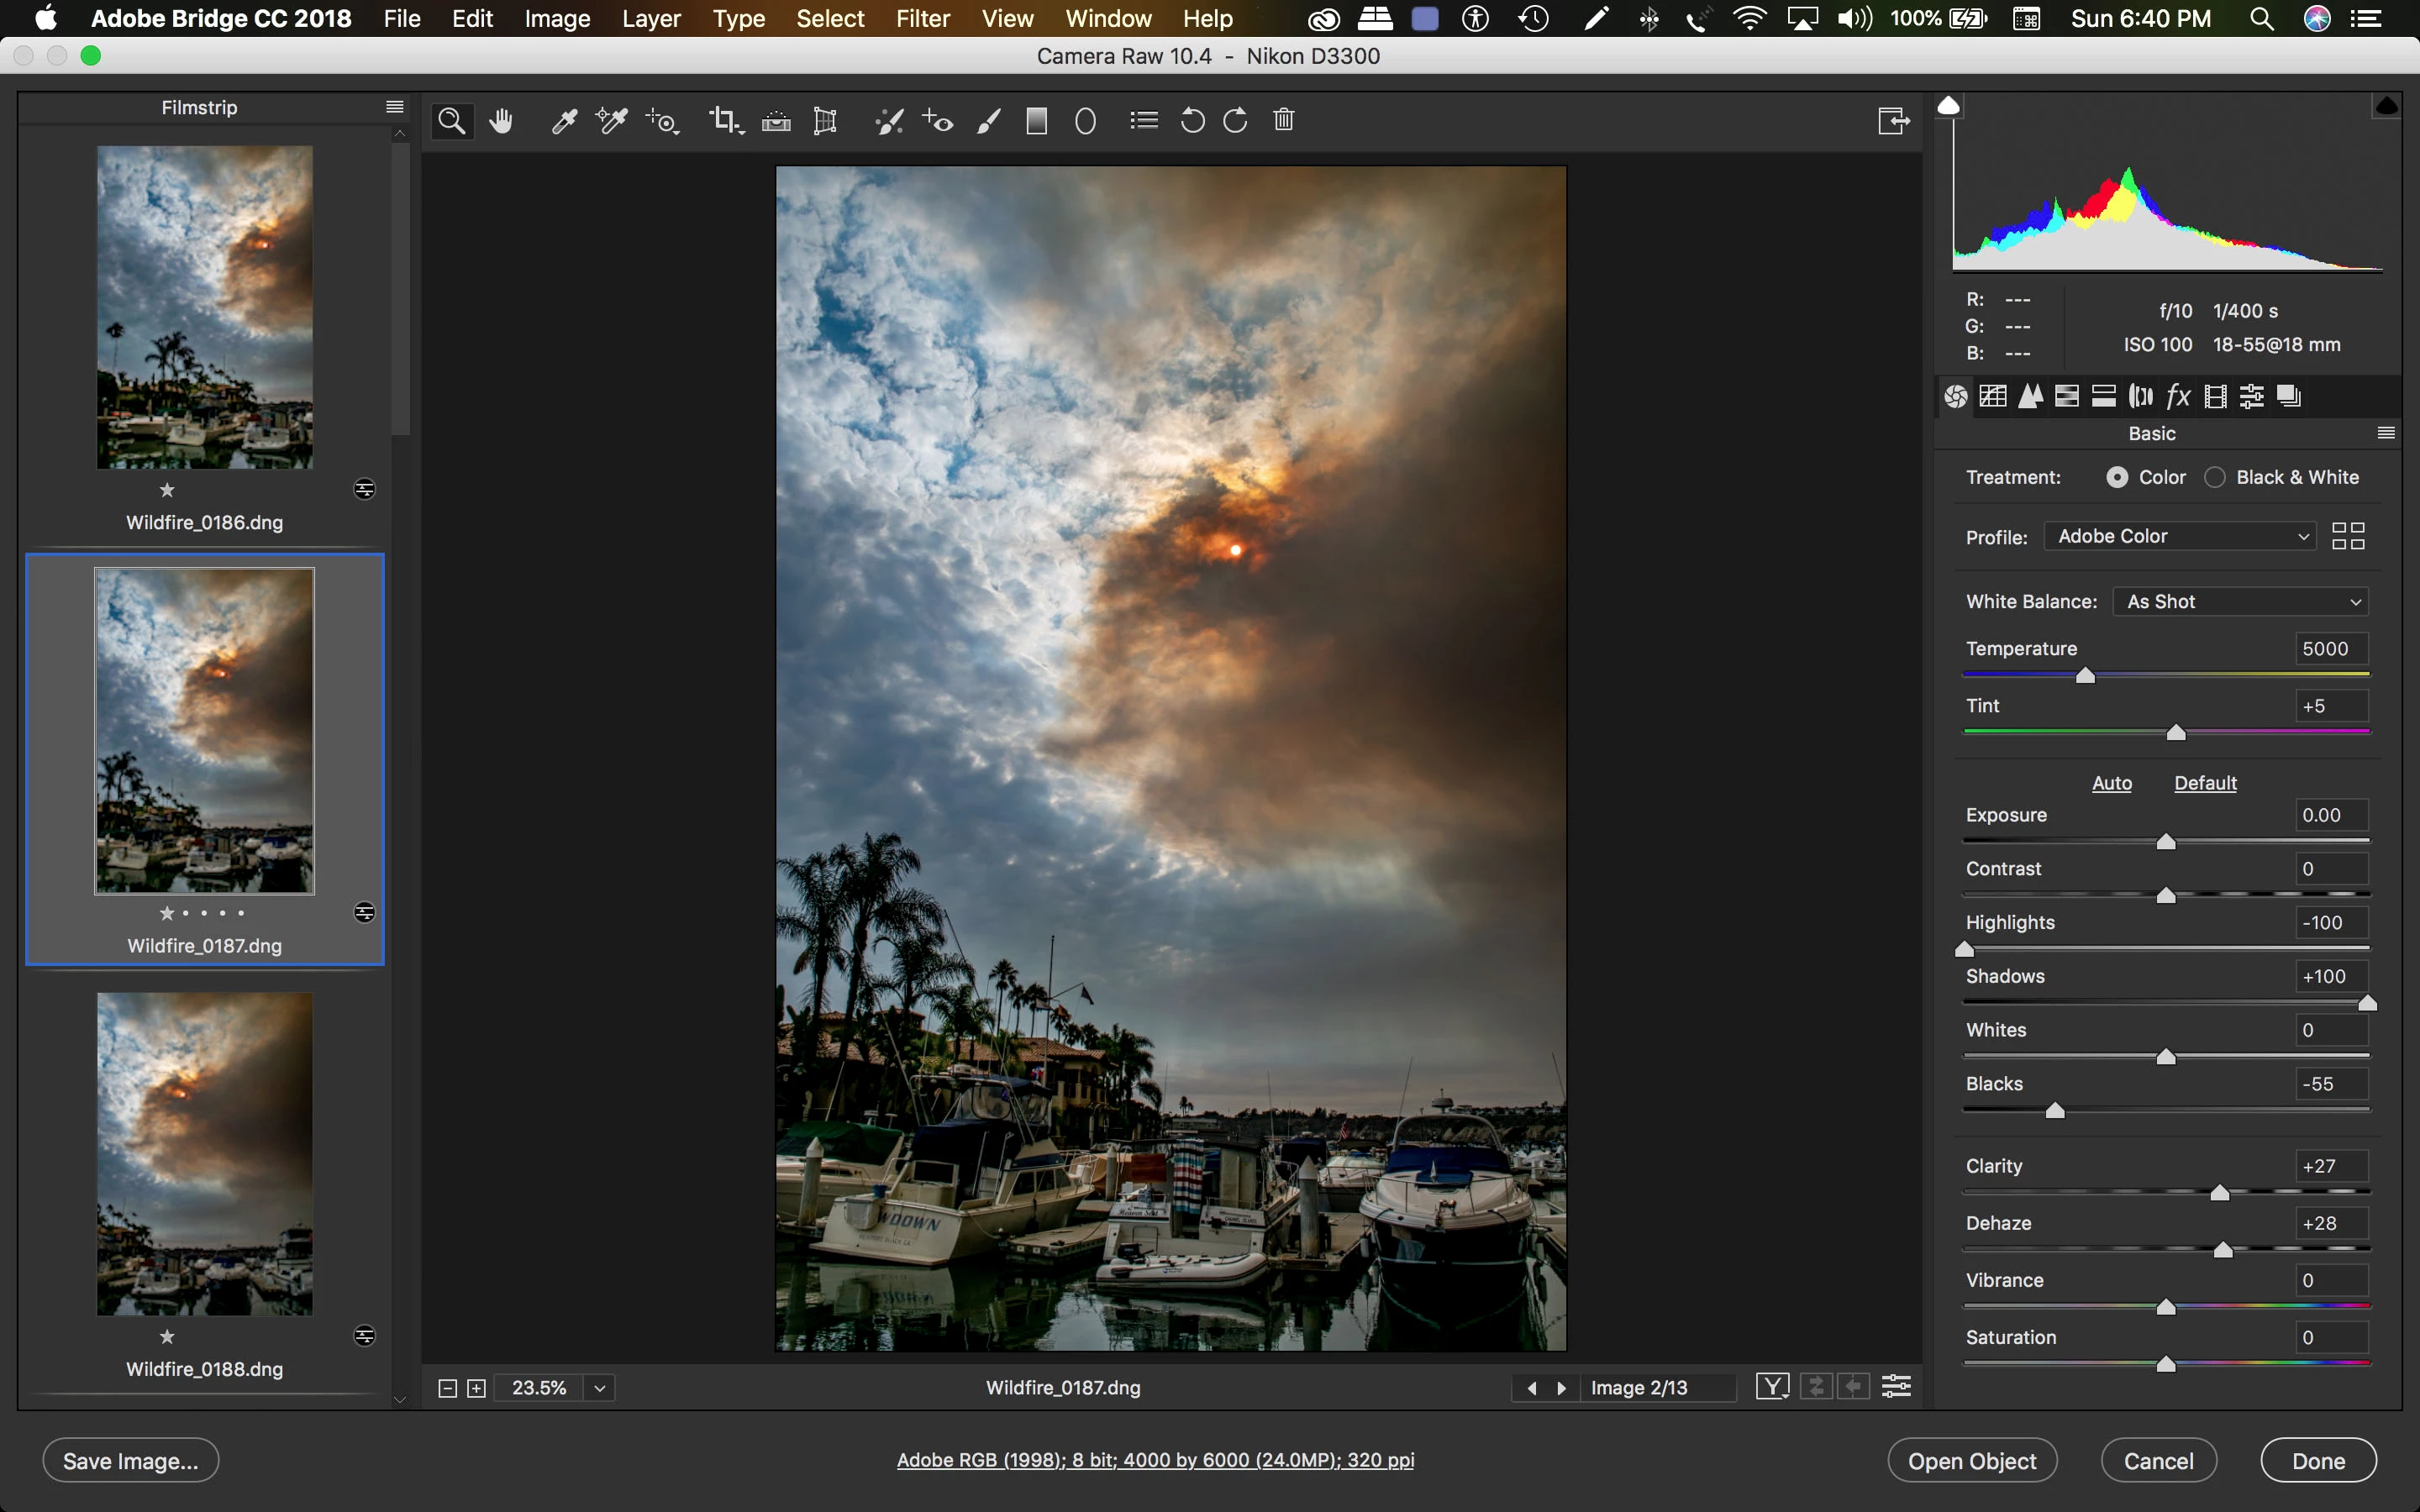Select the Graduated Filter tool

pos(1036,121)
